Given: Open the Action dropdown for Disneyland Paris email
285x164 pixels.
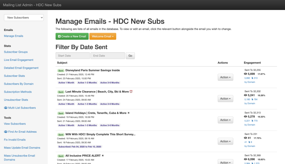Looking at the screenshot, I should tap(225, 77).
